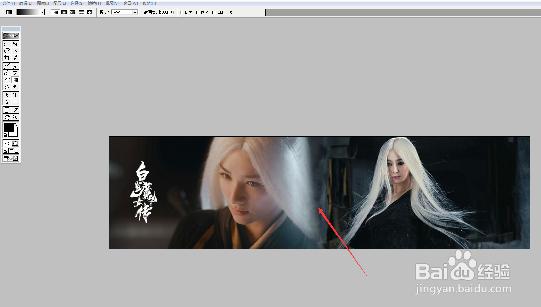Click the palette well gray bar

coord(403,13)
